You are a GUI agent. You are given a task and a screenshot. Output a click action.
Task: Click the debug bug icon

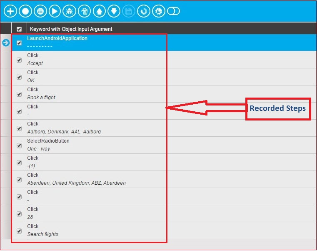click(x=69, y=11)
